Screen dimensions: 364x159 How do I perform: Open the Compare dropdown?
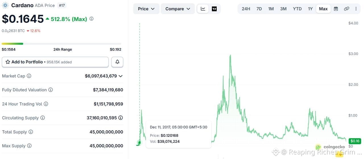coord(178,9)
